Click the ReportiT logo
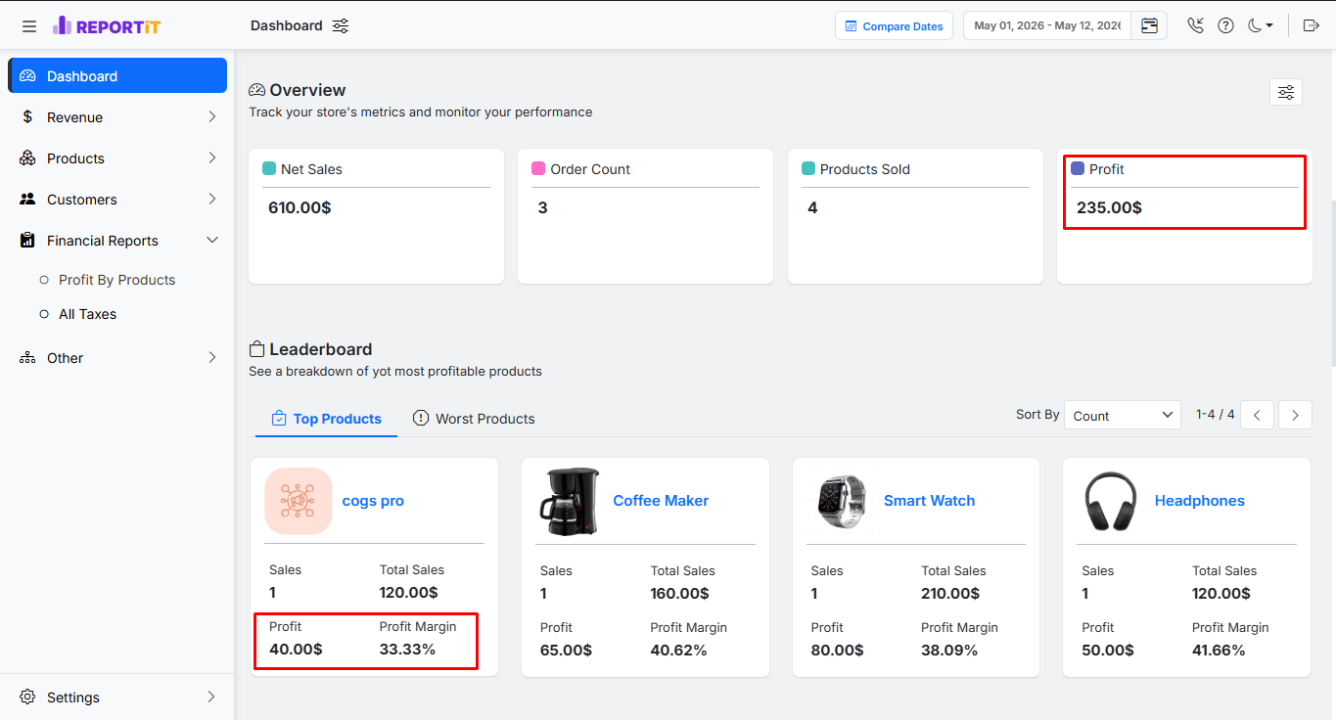1336x720 pixels. pos(107,26)
